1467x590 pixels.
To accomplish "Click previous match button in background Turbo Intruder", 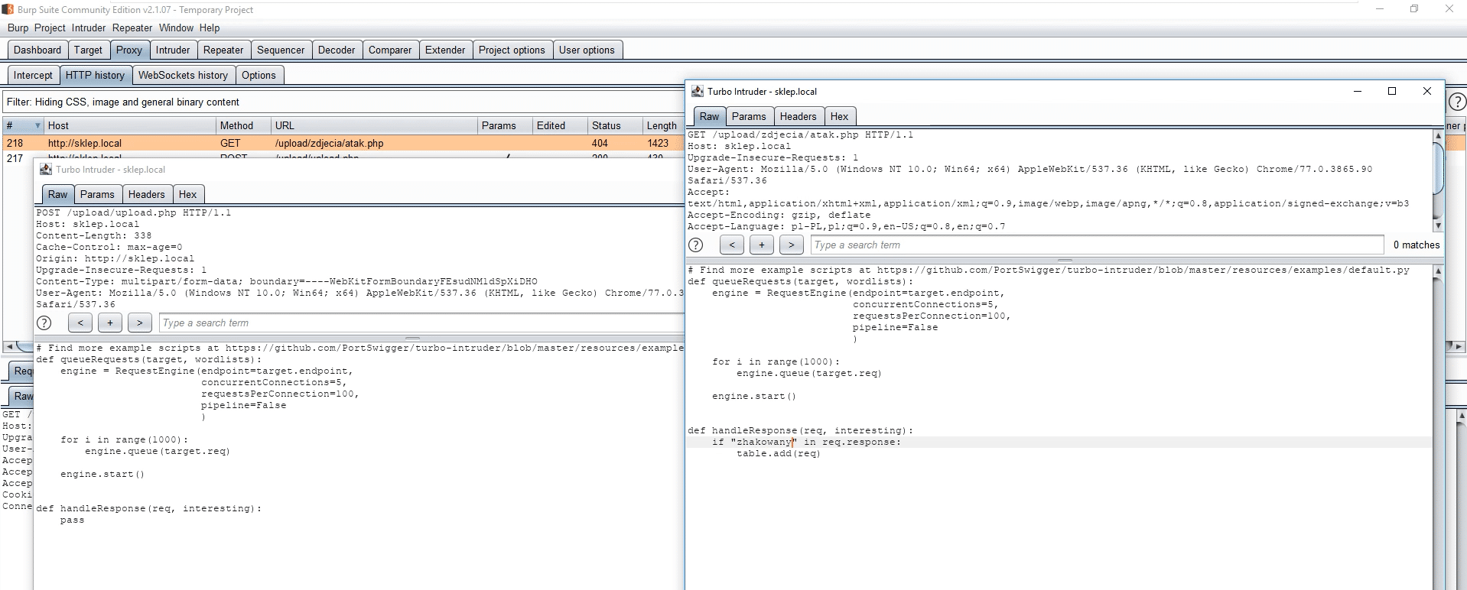I will tap(80, 323).
